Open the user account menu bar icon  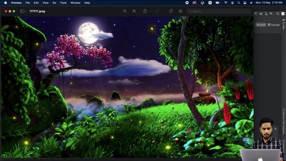[232, 3]
